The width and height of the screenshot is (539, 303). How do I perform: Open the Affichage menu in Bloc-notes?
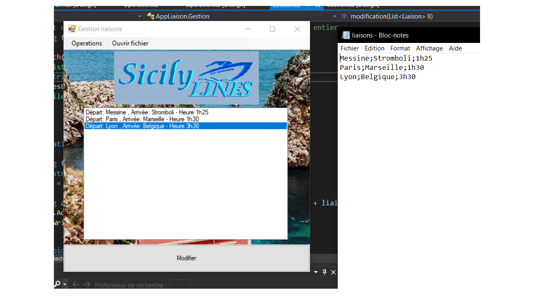point(430,48)
